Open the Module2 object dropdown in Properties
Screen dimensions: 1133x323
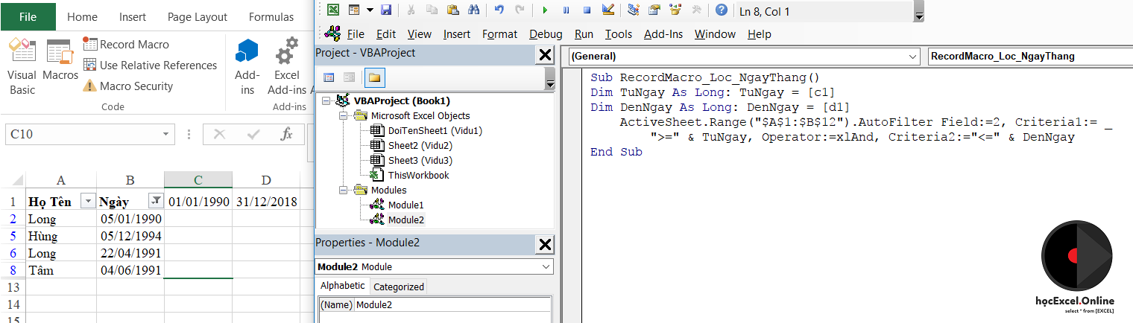pos(546,266)
